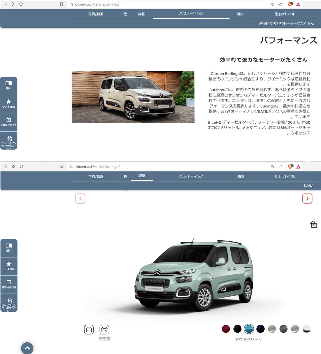
Task: Choose the dark navy color swatch
Action: click(260, 329)
